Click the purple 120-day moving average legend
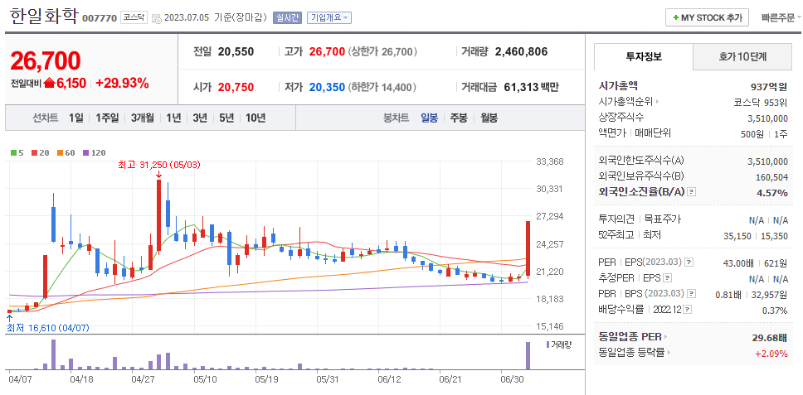Viewport: 803px width, 395px height. (x=94, y=152)
